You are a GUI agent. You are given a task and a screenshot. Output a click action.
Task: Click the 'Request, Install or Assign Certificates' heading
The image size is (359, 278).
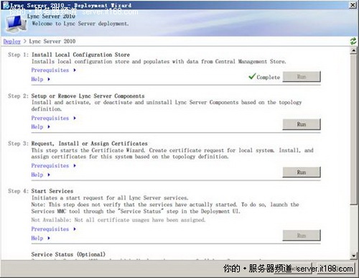point(89,144)
